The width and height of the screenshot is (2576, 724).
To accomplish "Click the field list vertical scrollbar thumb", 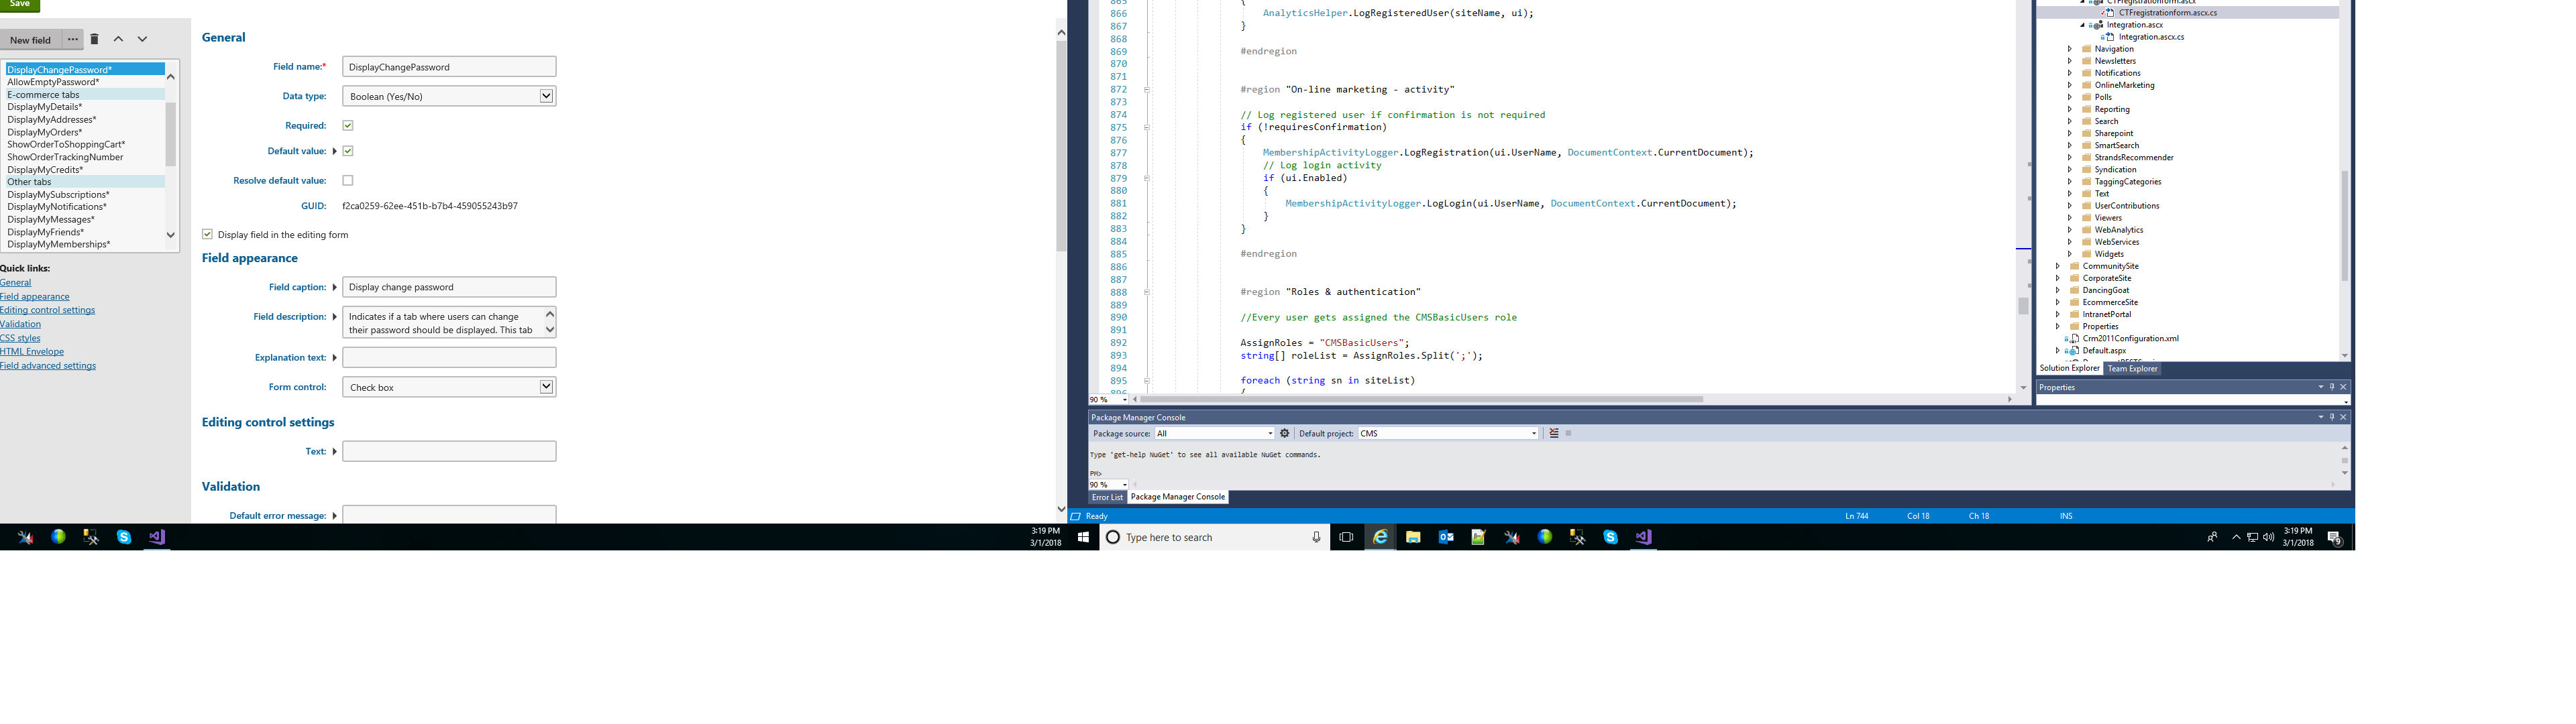I will pos(171,133).
